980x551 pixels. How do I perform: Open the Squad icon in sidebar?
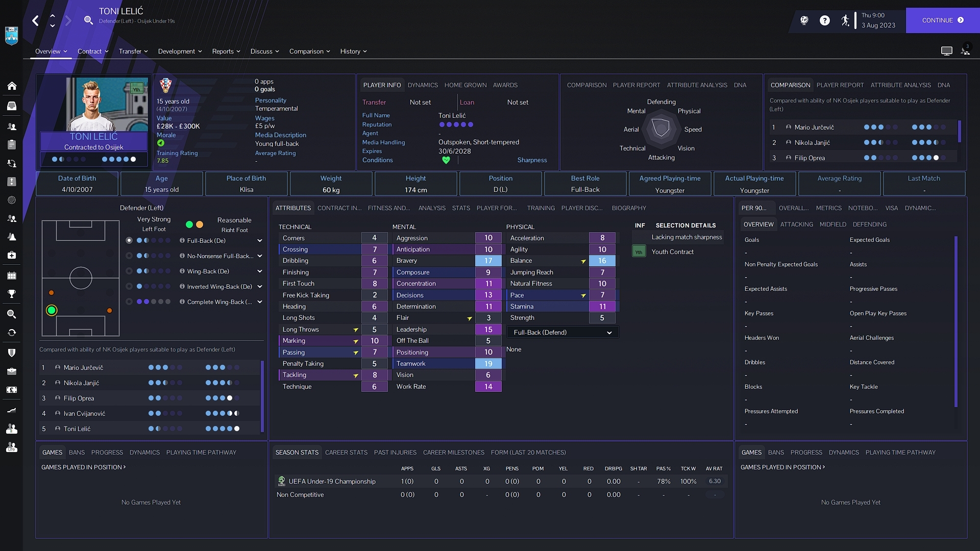coord(11,127)
